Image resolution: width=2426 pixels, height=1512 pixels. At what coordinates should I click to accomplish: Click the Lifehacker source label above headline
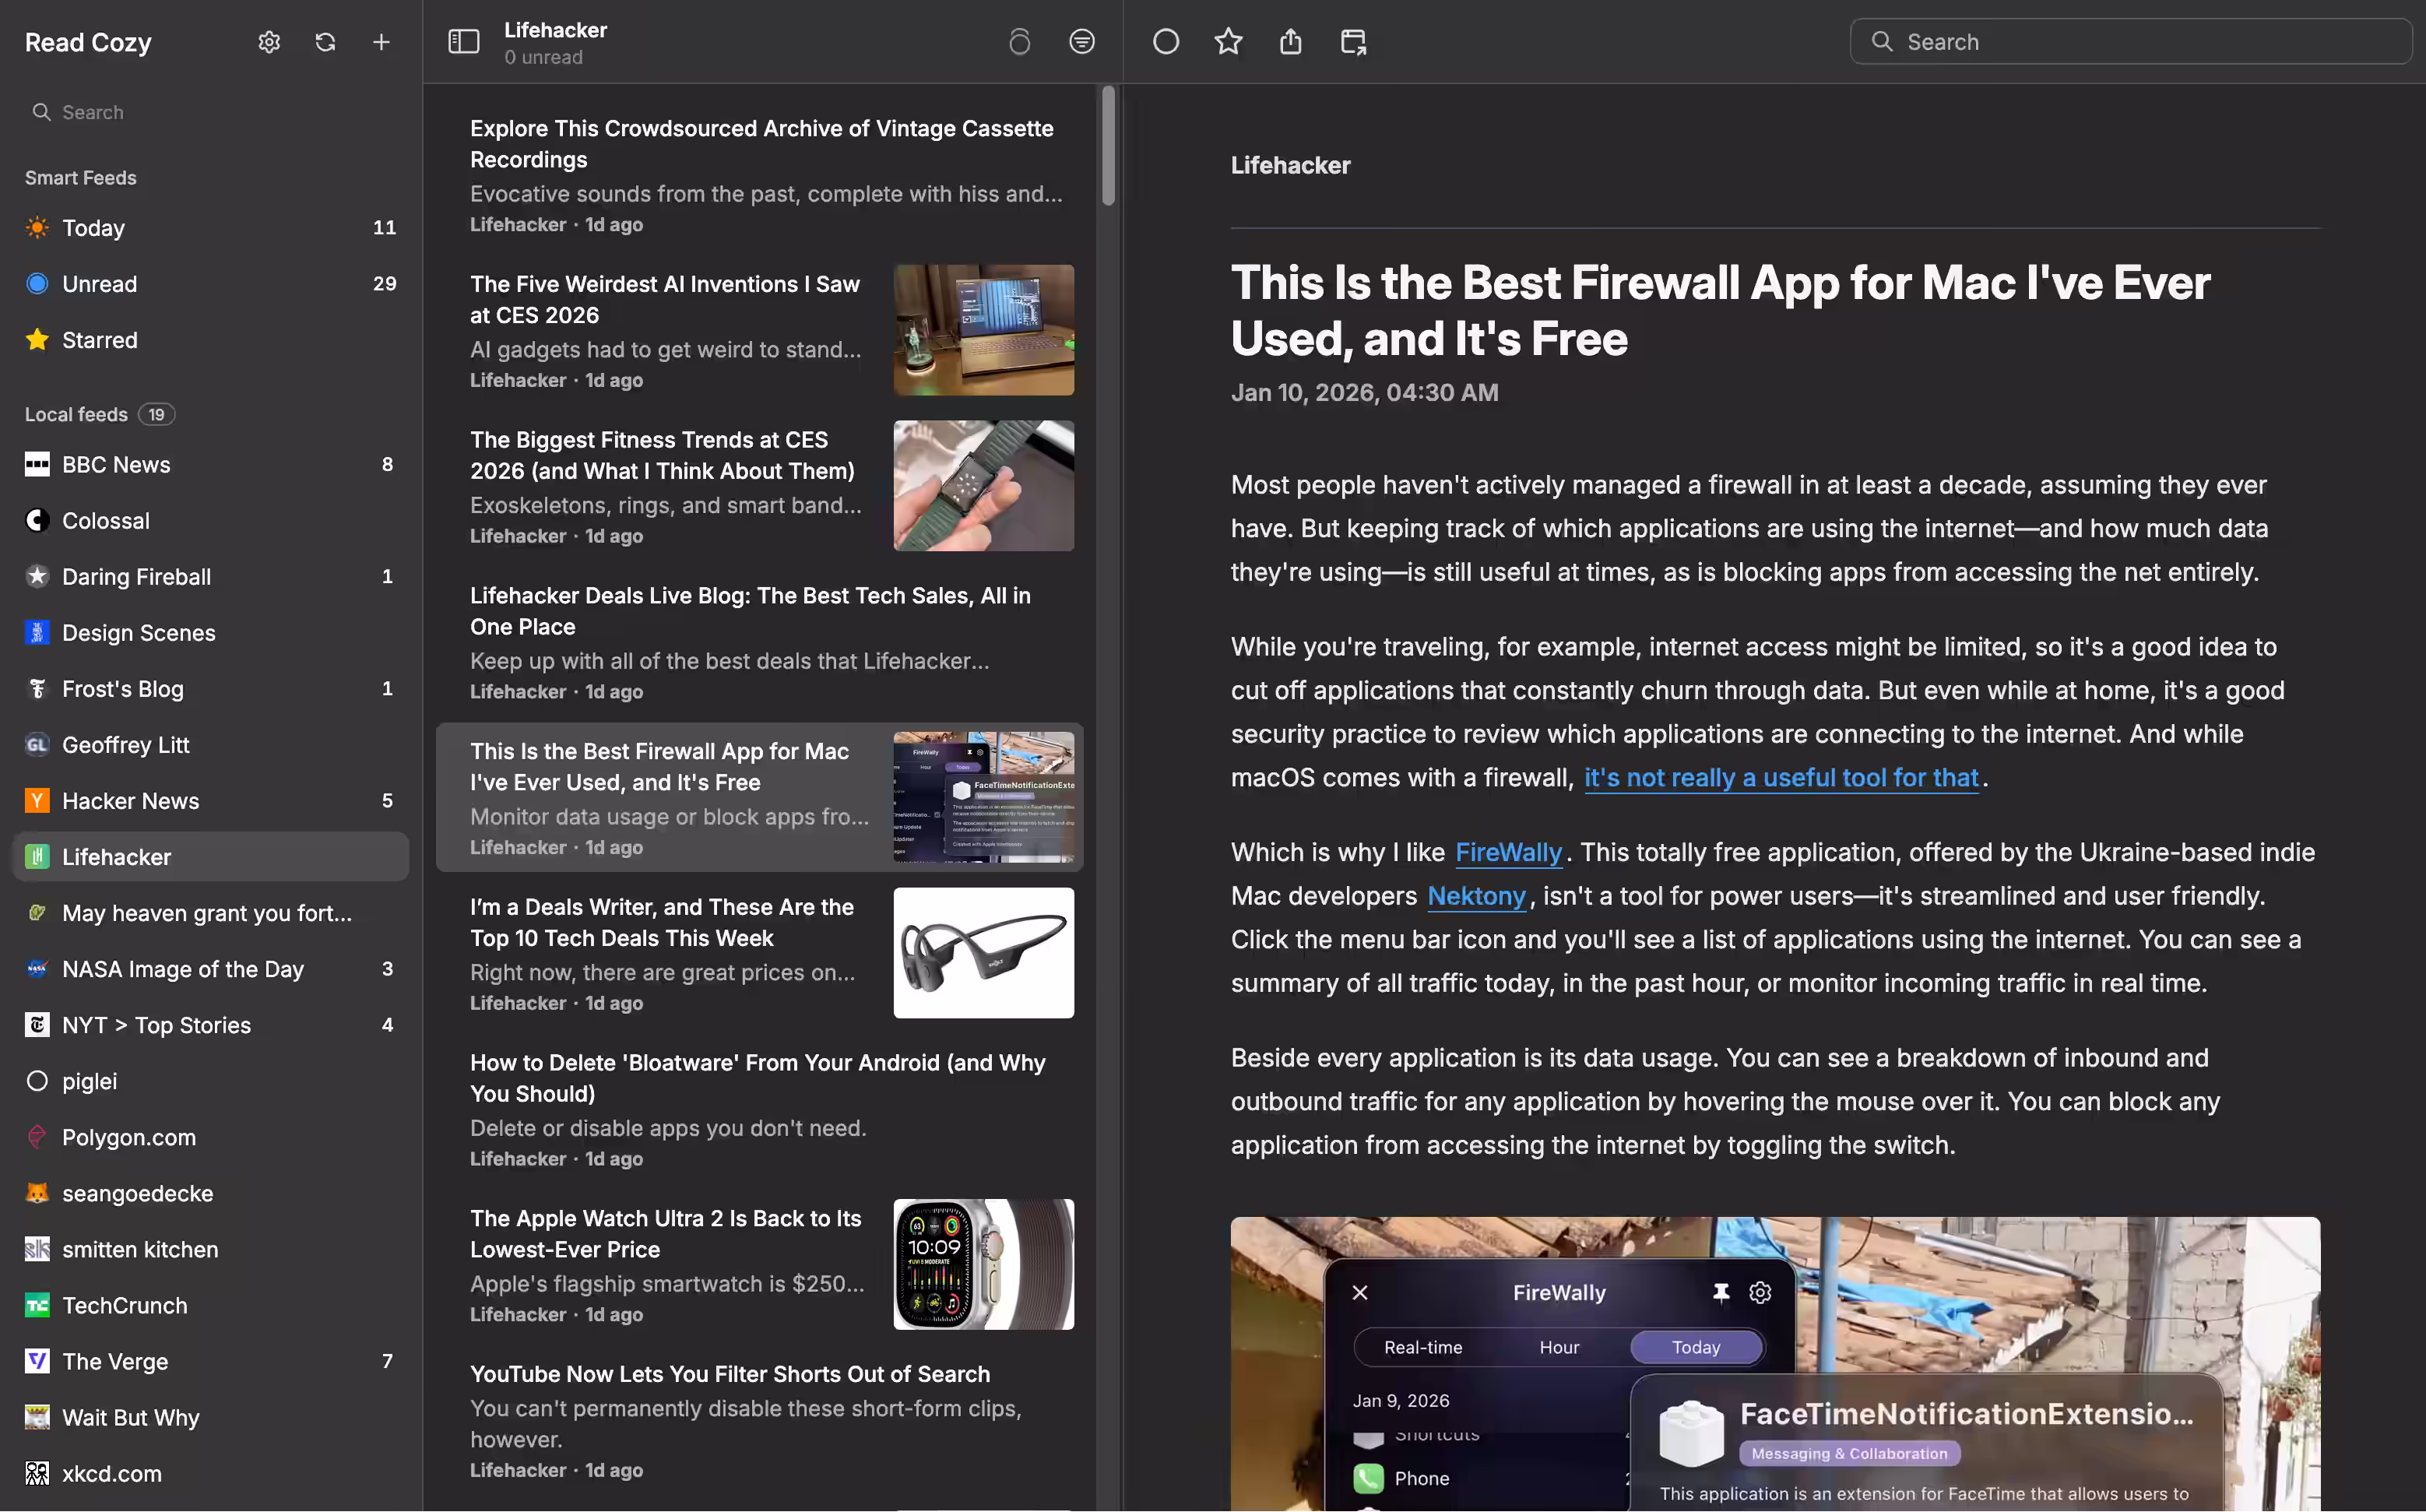(x=1290, y=166)
